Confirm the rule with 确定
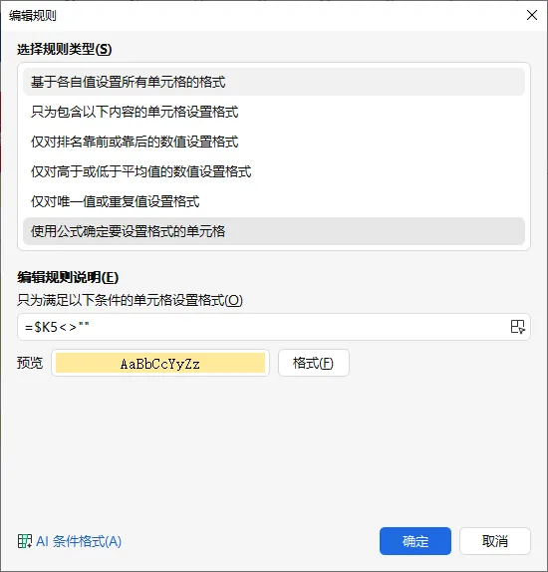The height and width of the screenshot is (572, 548). [415, 541]
